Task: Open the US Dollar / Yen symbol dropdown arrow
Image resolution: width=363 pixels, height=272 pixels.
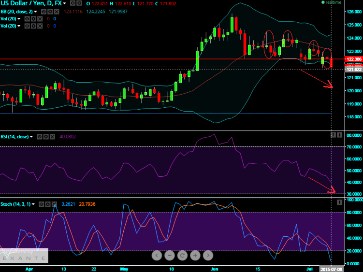Action: 65,3
